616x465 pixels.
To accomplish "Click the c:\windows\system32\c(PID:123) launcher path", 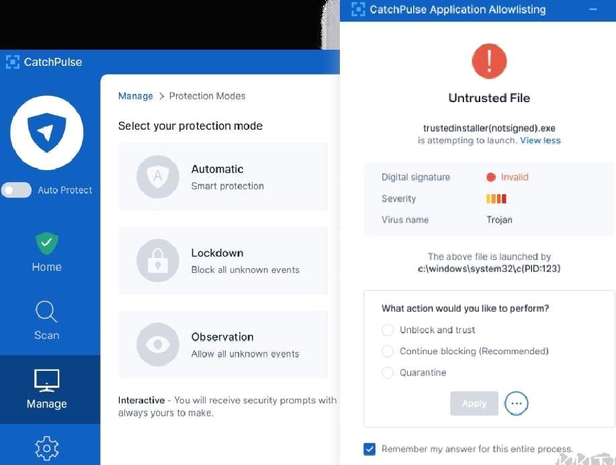I will coord(489,269).
